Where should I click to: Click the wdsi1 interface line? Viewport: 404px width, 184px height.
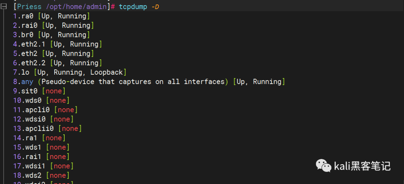pos(43,166)
